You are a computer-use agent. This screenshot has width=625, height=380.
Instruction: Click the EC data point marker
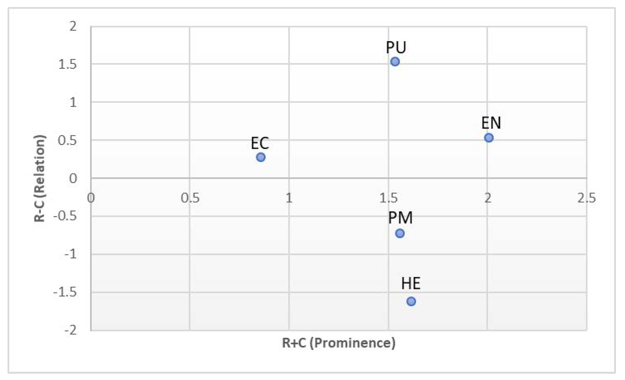pyautogui.click(x=261, y=157)
